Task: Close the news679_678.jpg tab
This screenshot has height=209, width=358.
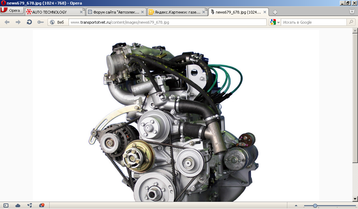Action: click(x=265, y=12)
